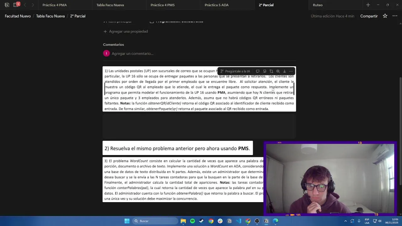Viewport: 402px width, 226px height.
Task: Open the image caption icon in toolbar
Action: (x=264, y=71)
